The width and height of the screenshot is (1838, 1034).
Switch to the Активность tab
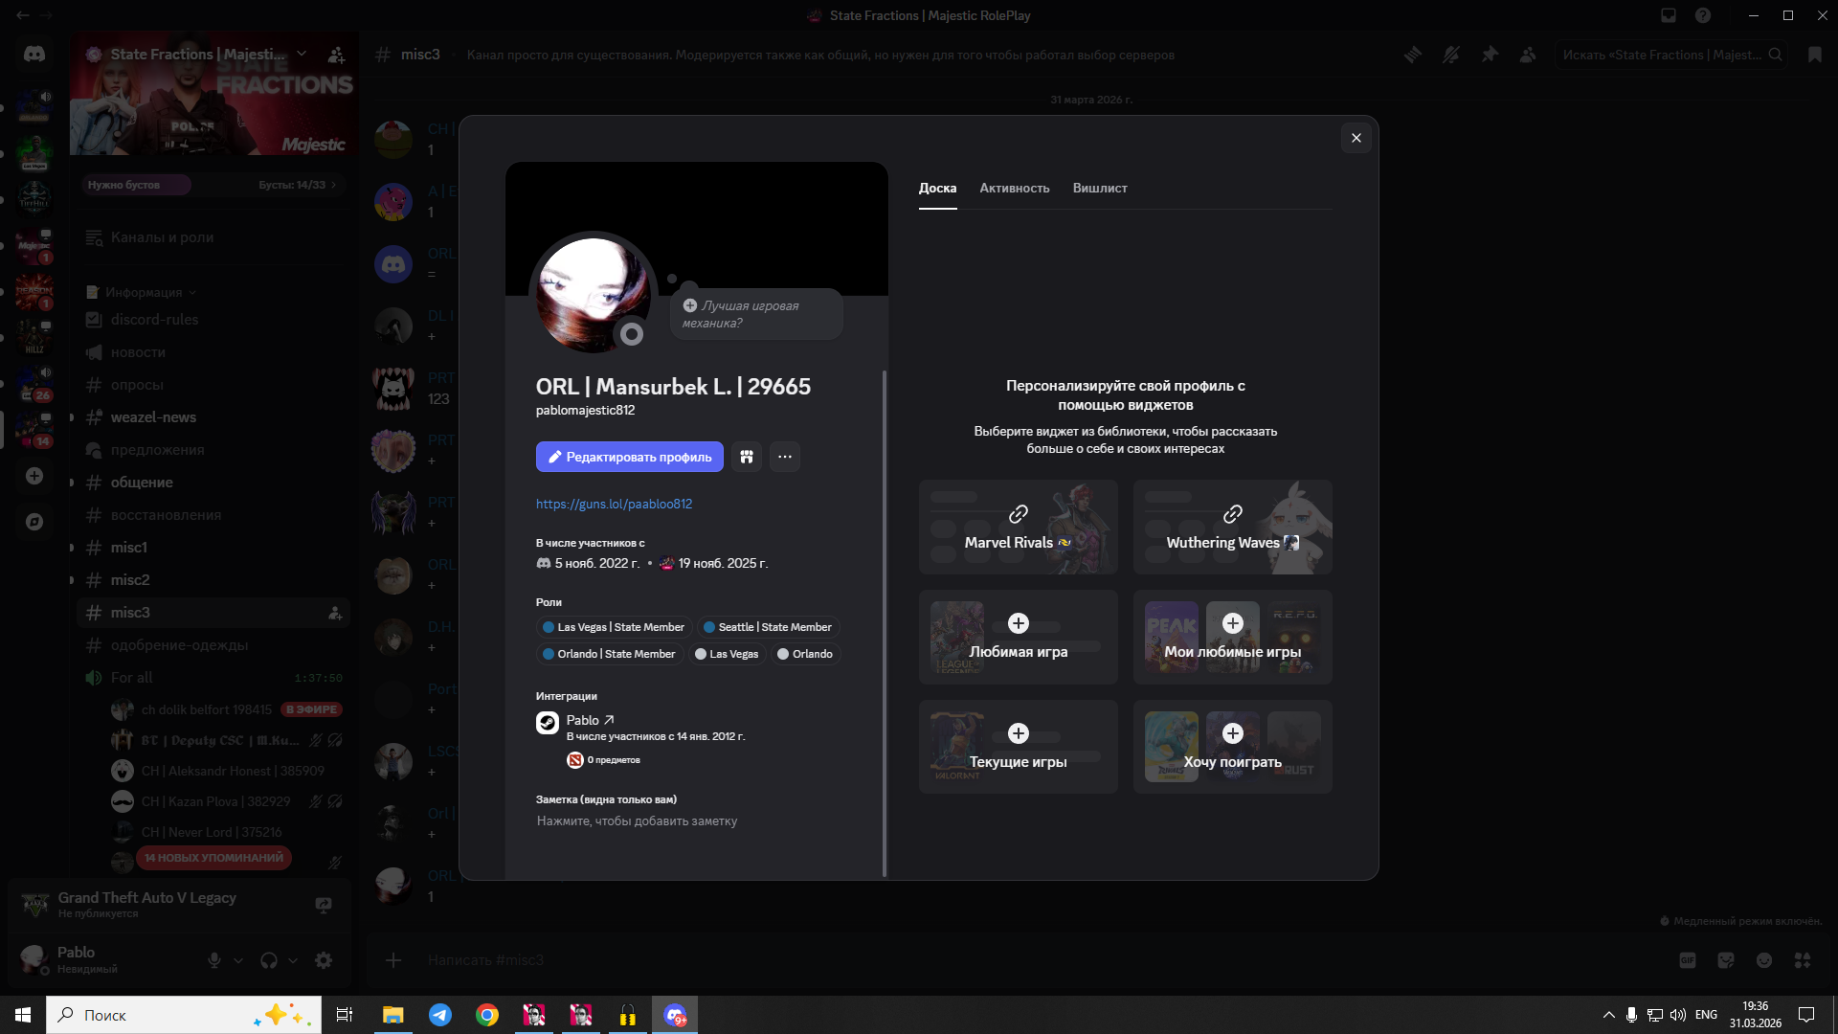click(x=1014, y=189)
